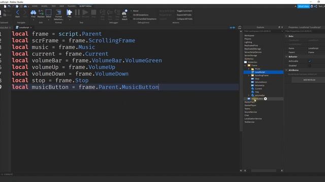This screenshot has width=325, height=182.
Task: Start the Play test button
Action: (69, 13)
